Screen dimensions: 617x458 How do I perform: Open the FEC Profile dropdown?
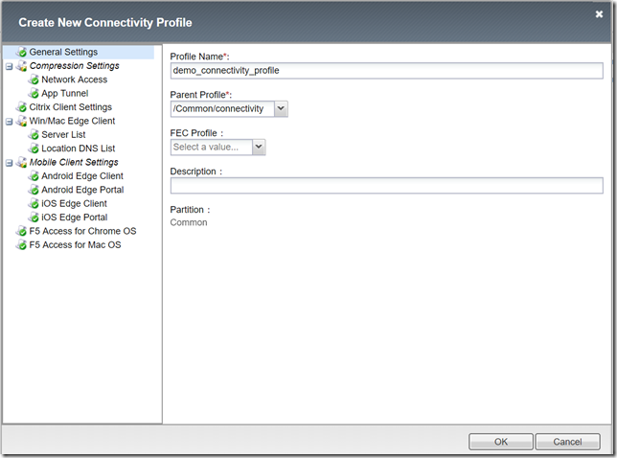pyautogui.click(x=259, y=148)
